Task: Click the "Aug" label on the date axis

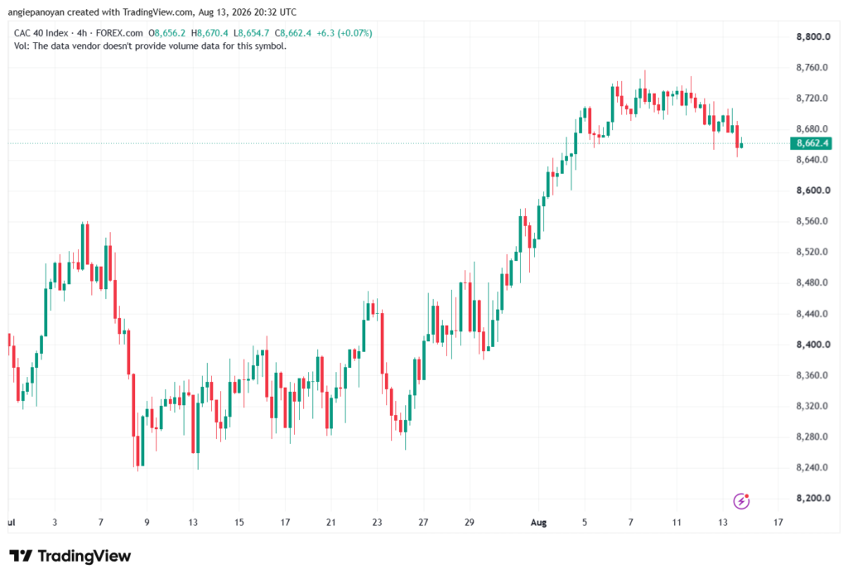Action: tap(538, 522)
